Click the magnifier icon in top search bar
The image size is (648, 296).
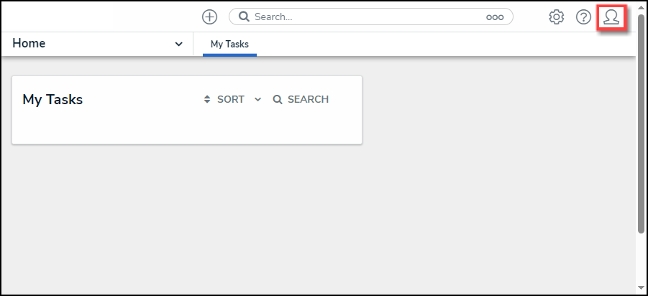pos(244,17)
